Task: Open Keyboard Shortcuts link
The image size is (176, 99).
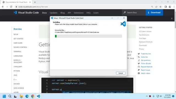Action: click(x=145, y=42)
